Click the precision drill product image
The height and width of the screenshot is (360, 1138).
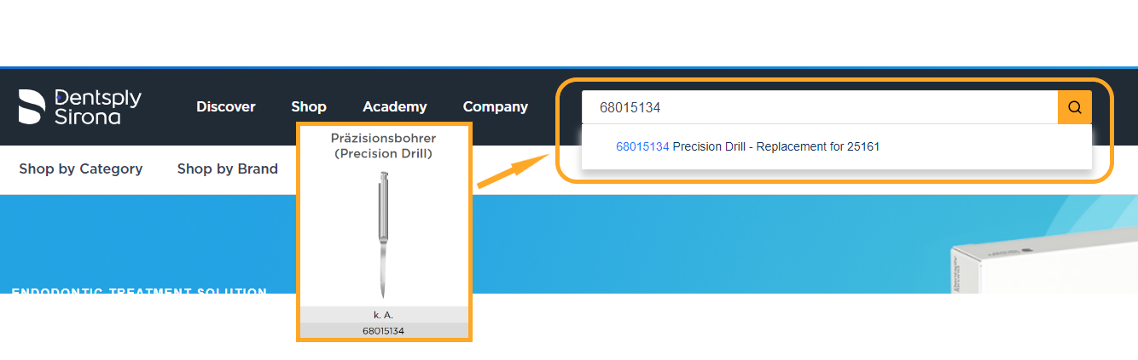tap(384, 234)
